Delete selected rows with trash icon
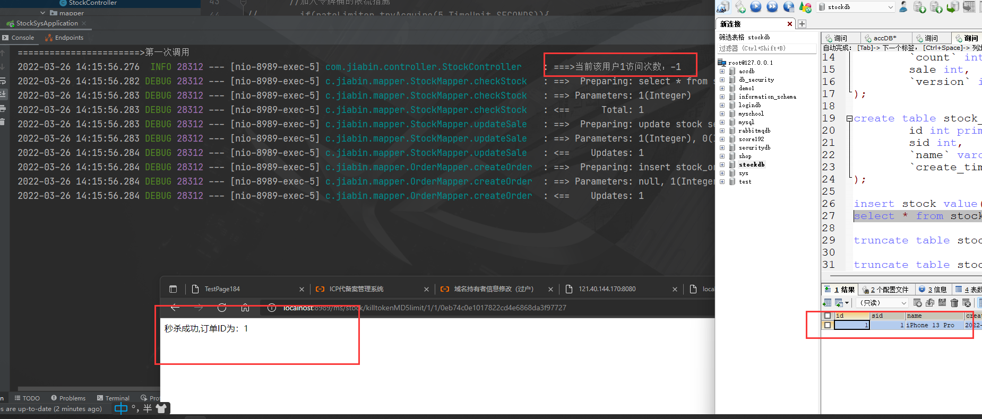 (x=954, y=303)
